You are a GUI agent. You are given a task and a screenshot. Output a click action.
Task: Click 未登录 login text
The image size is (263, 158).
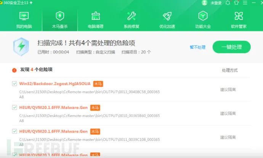[216, 3]
